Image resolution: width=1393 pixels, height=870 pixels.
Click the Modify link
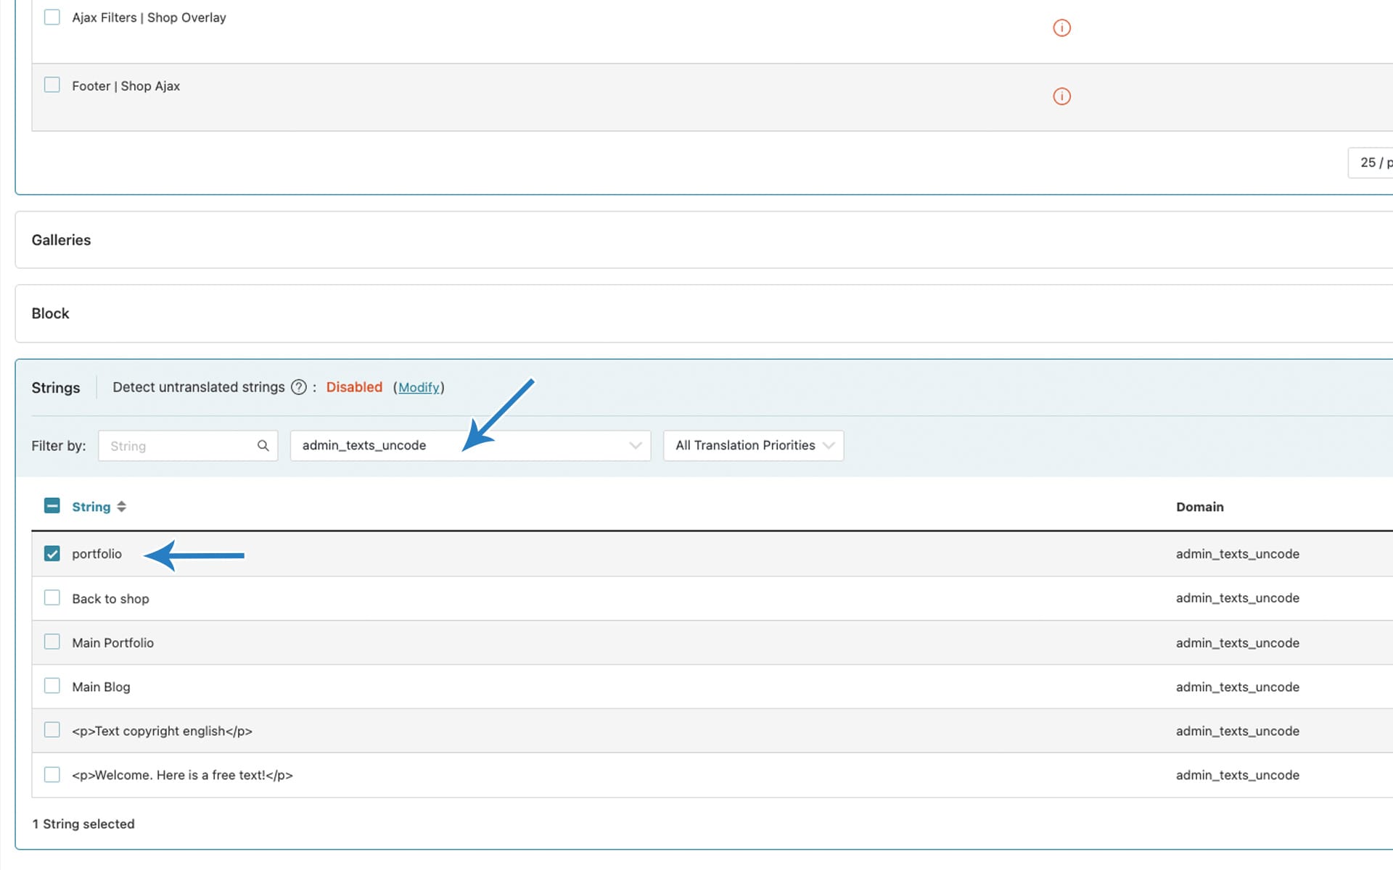[x=419, y=388]
